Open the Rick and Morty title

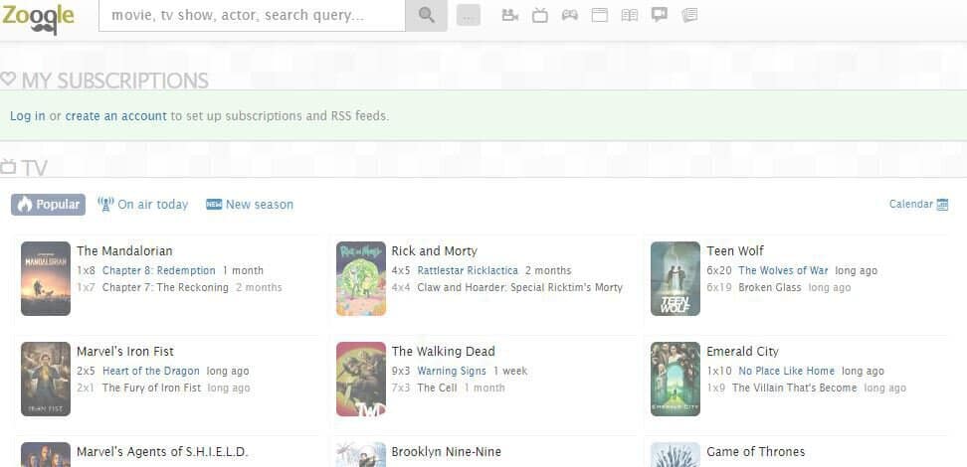click(x=434, y=250)
